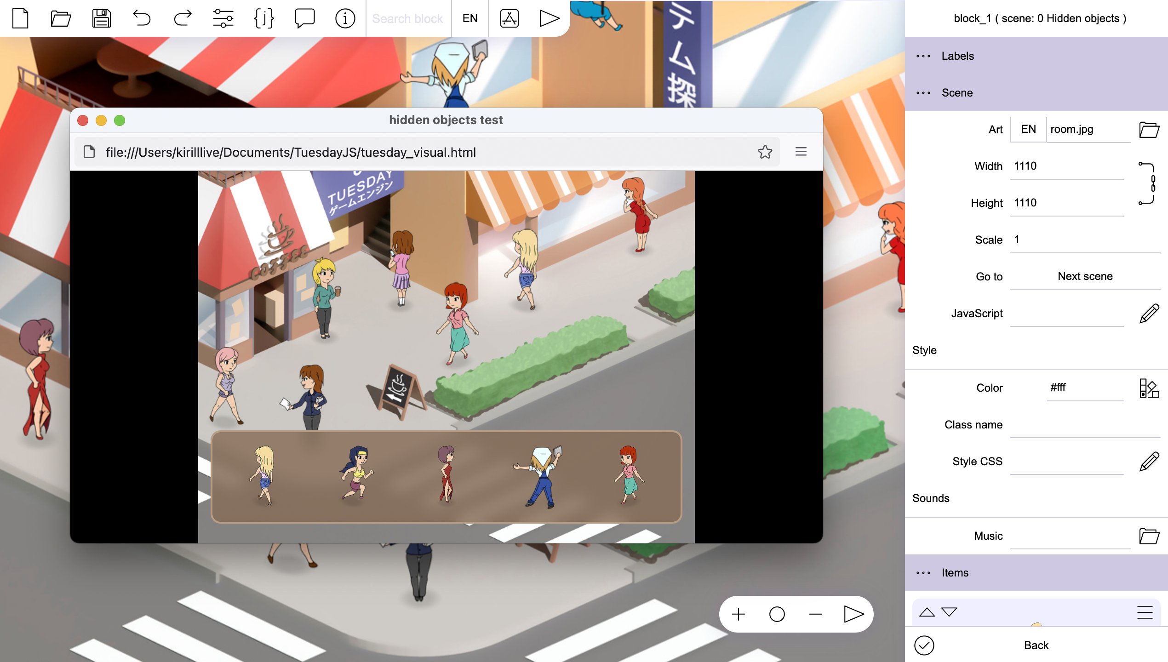Open browser hamburger menu
1168x662 pixels.
(x=801, y=152)
